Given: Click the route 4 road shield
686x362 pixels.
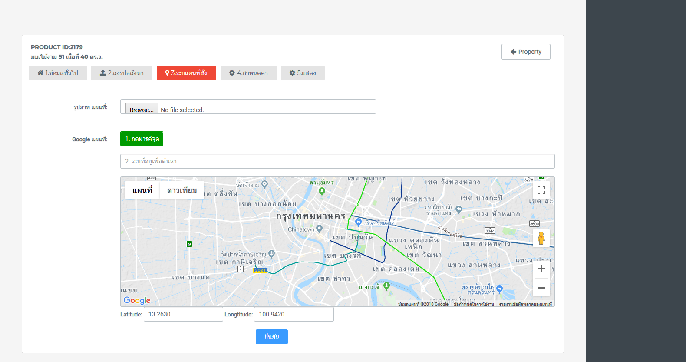Looking at the screenshot, I should coord(241,269).
